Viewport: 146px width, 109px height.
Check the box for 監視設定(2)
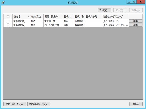point(8,25)
